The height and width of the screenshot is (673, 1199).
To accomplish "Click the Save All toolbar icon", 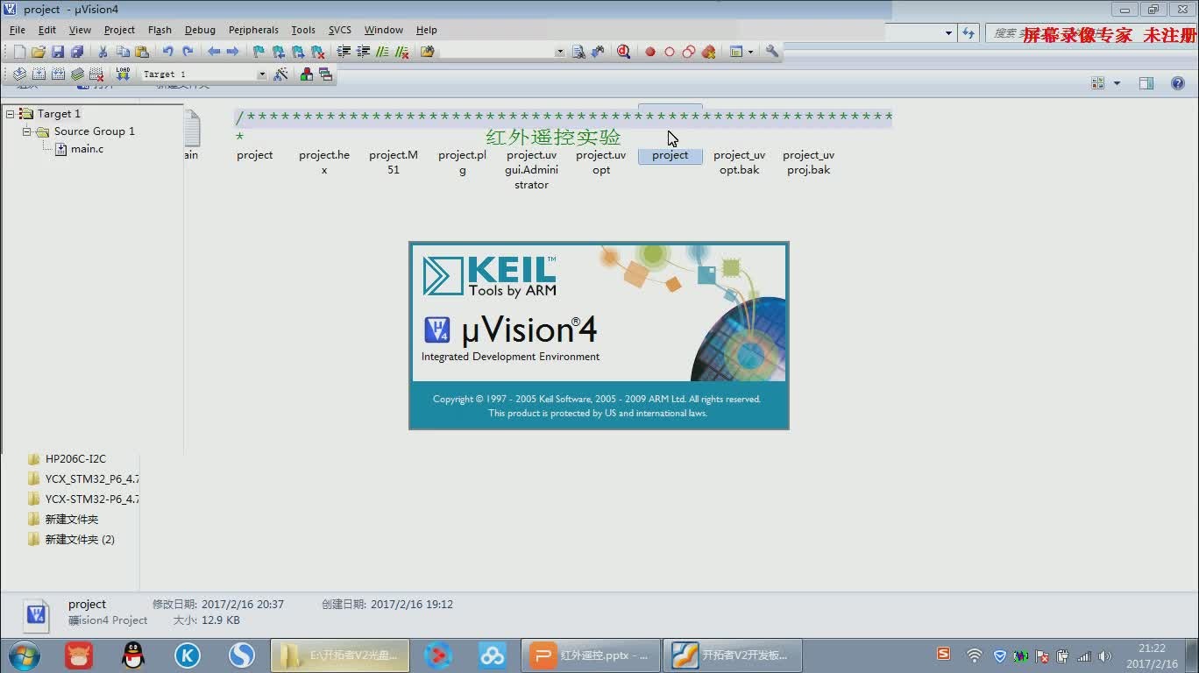I will click(77, 52).
